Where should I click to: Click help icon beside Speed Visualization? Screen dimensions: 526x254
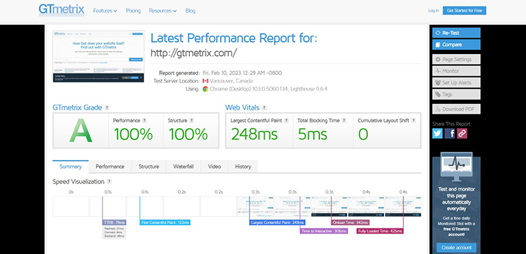(109, 182)
